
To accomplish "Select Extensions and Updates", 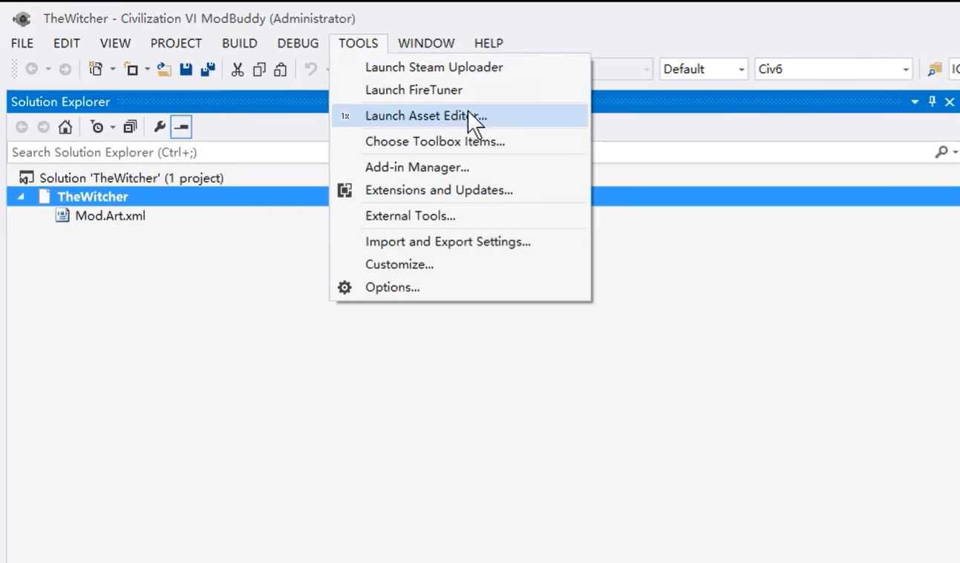I will [x=460, y=190].
